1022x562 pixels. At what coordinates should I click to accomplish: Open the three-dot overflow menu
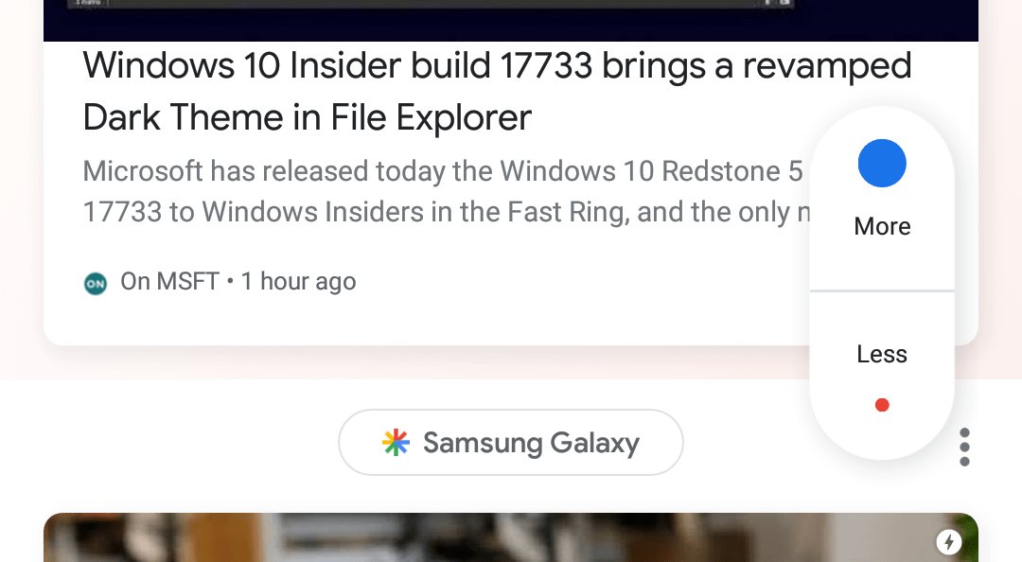[x=964, y=447]
